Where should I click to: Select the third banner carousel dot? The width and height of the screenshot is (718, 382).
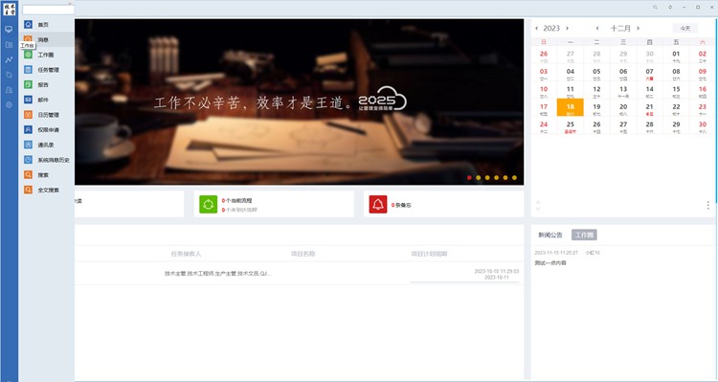(487, 178)
